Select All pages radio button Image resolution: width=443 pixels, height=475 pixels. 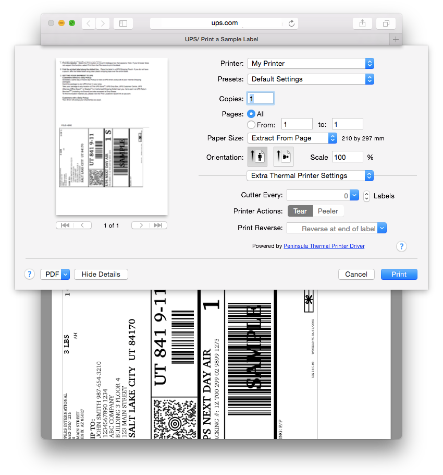tap(251, 114)
